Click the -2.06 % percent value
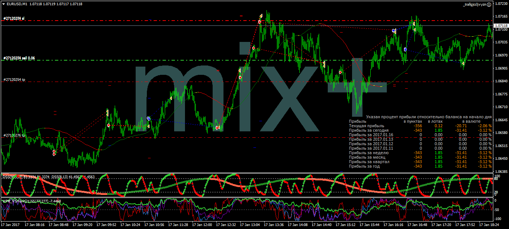The image size is (509, 229). pyautogui.click(x=485, y=126)
